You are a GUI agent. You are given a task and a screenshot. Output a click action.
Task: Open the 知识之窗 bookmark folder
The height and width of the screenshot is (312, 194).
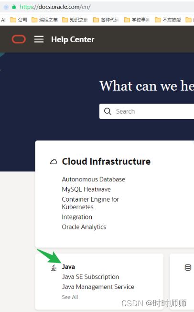75,20
